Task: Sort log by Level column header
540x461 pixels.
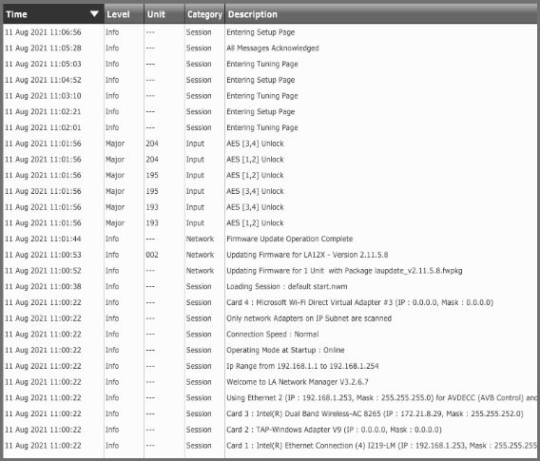Action: tap(124, 14)
